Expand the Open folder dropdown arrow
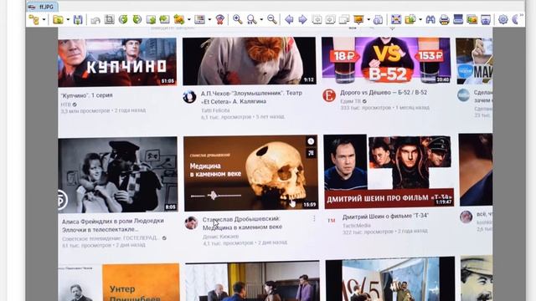This screenshot has width=536, height=301. coord(68,20)
